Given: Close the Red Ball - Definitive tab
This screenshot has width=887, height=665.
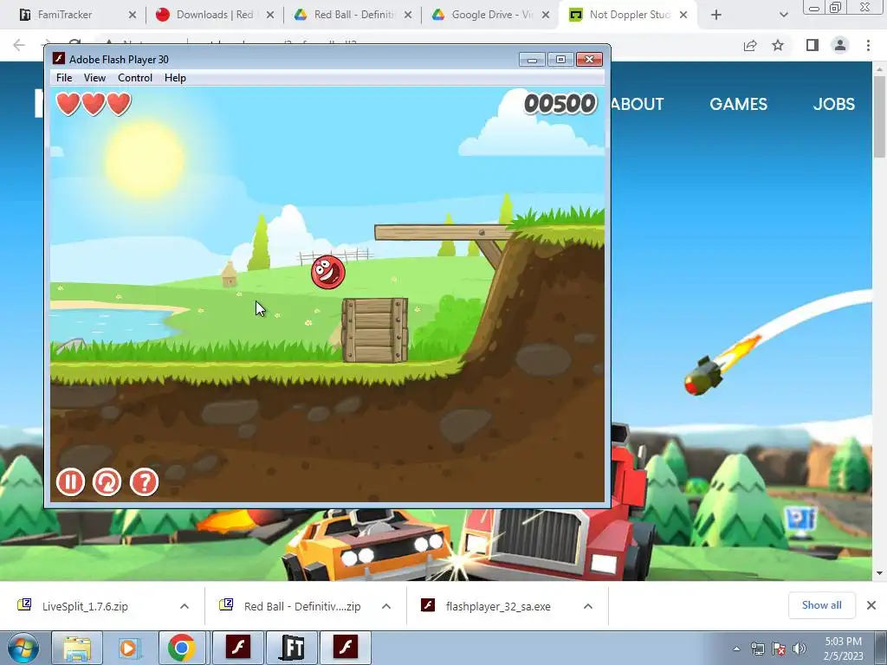Looking at the screenshot, I should pyautogui.click(x=408, y=15).
